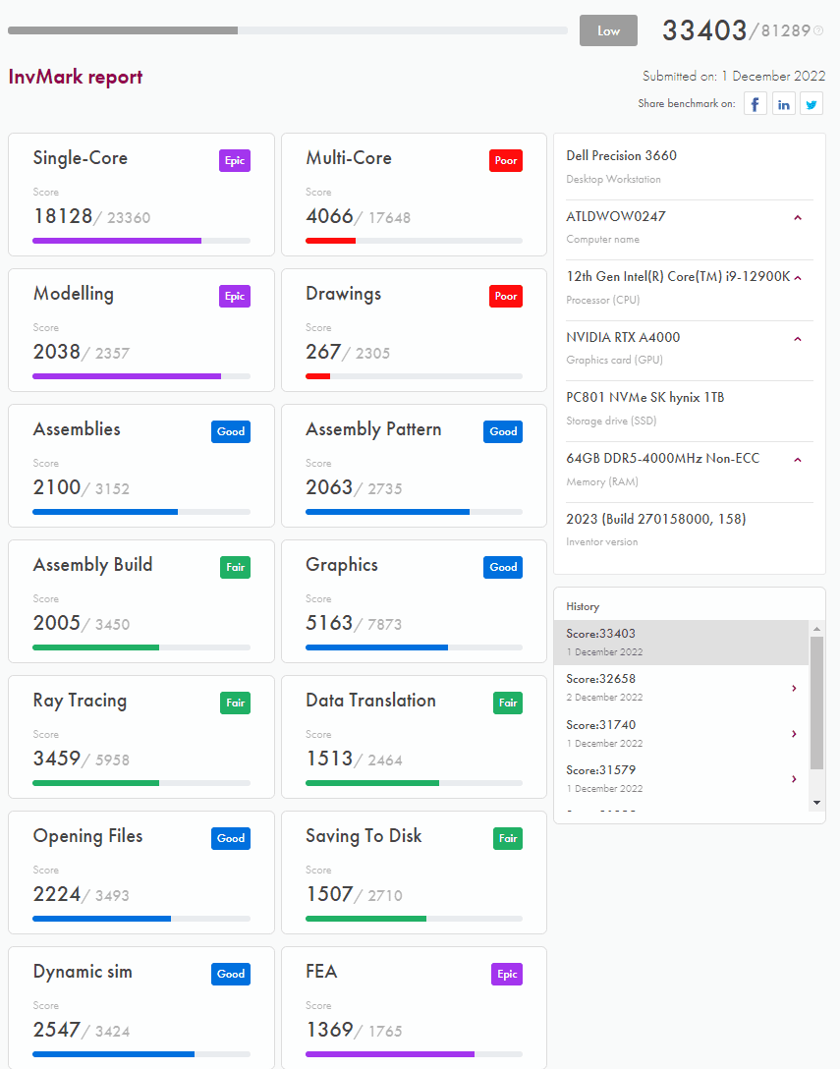Click the Epic badge on Modelling

click(235, 296)
